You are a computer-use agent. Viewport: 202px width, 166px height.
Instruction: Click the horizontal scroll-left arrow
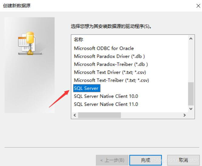tap(75, 115)
